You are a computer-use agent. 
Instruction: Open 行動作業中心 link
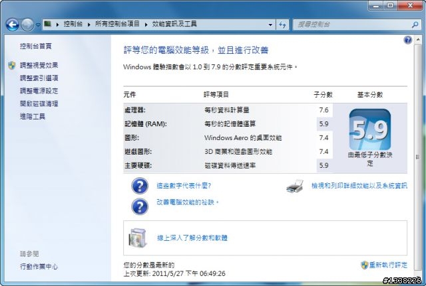pyautogui.click(x=39, y=267)
